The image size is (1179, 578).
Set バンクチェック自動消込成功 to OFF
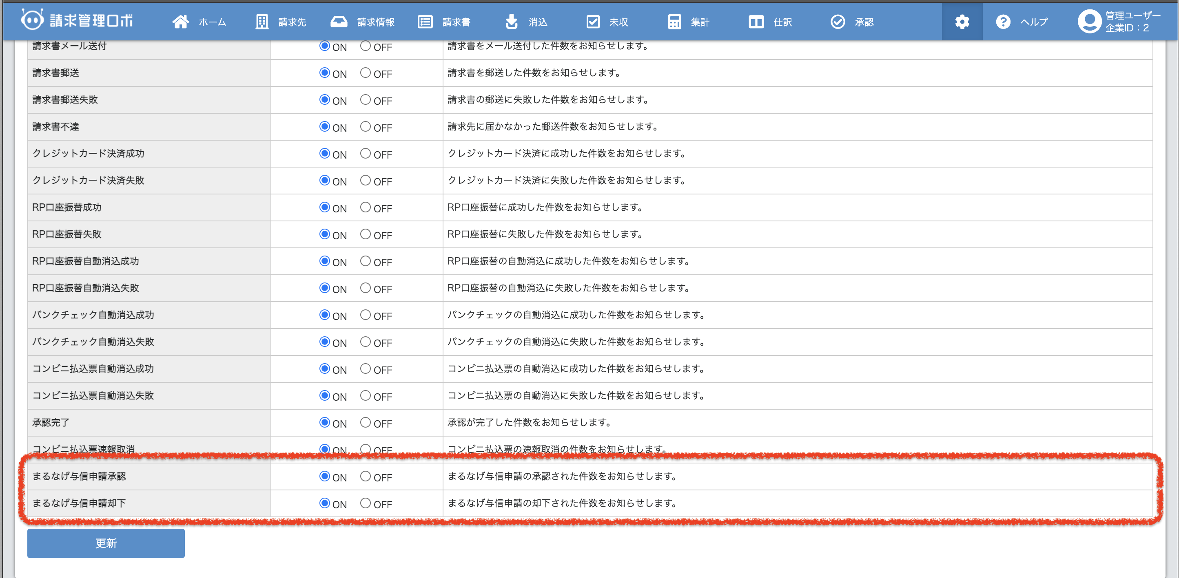pos(365,315)
